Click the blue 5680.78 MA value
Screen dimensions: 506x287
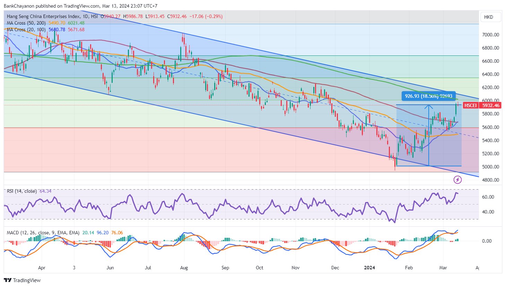point(57,29)
